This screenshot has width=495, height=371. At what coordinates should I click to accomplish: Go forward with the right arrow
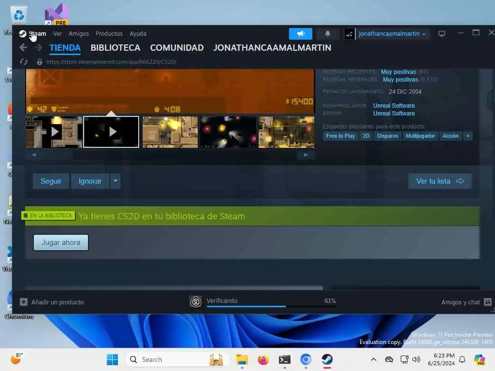pos(39,48)
